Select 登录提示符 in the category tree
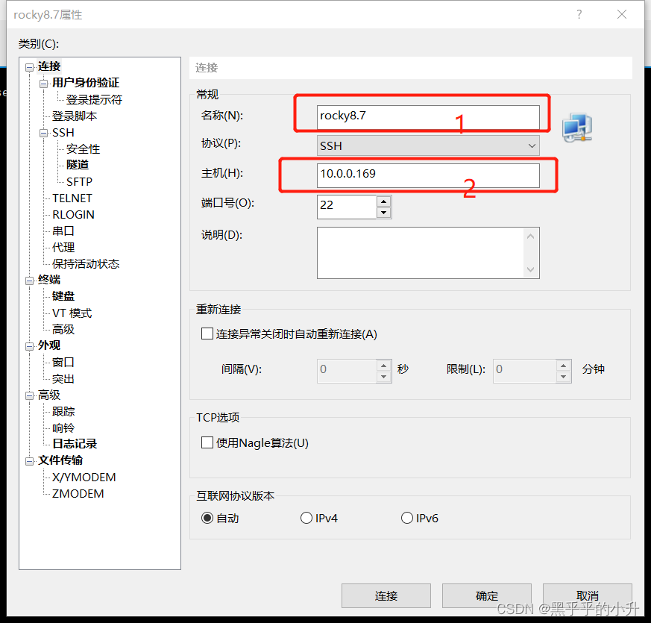The width and height of the screenshot is (651, 623). pyautogui.click(x=94, y=100)
